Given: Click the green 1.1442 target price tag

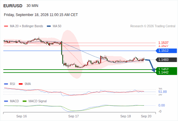Looking at the screenshot, I should point(167,73).
